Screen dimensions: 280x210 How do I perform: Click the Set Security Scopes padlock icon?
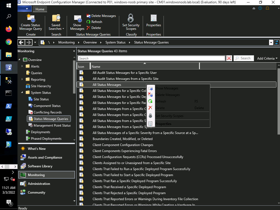pos(131,18)
